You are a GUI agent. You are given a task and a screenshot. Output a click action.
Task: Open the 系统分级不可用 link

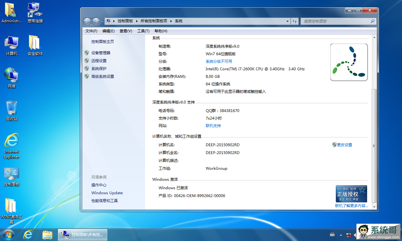219,62
